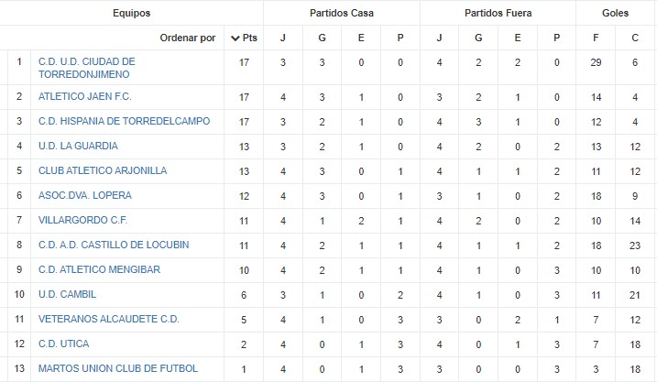Click the C goals-against column header
657x382 pixels.
(x=635, y=38)
